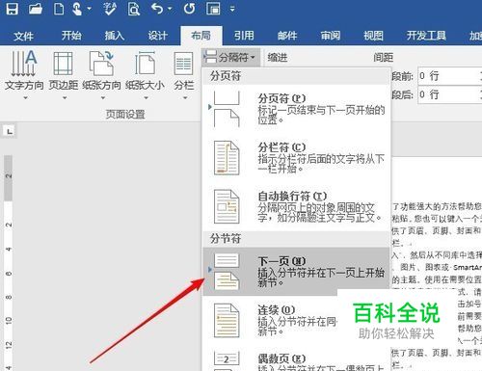Viewport: 482px width, 371px height.
Task: Choose 自动换行符(T) text wrapping break
Action: pos(296,206)
